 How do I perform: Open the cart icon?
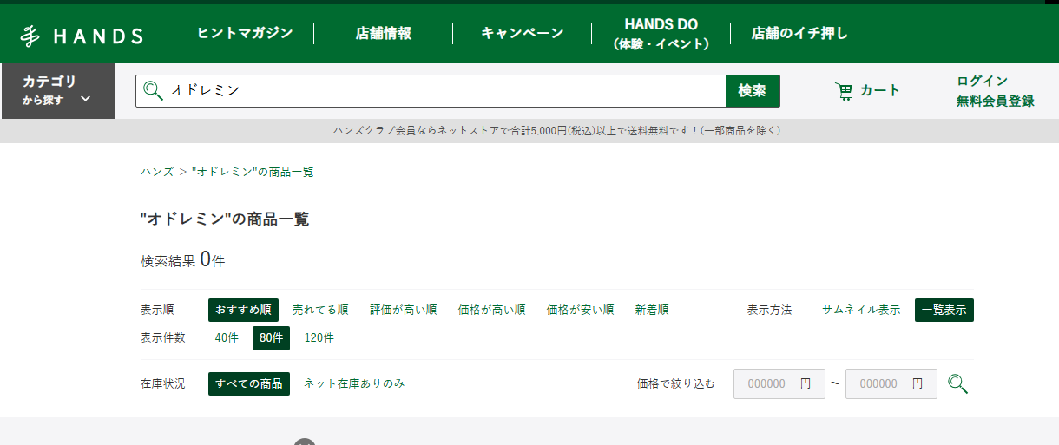click(844, 90)
